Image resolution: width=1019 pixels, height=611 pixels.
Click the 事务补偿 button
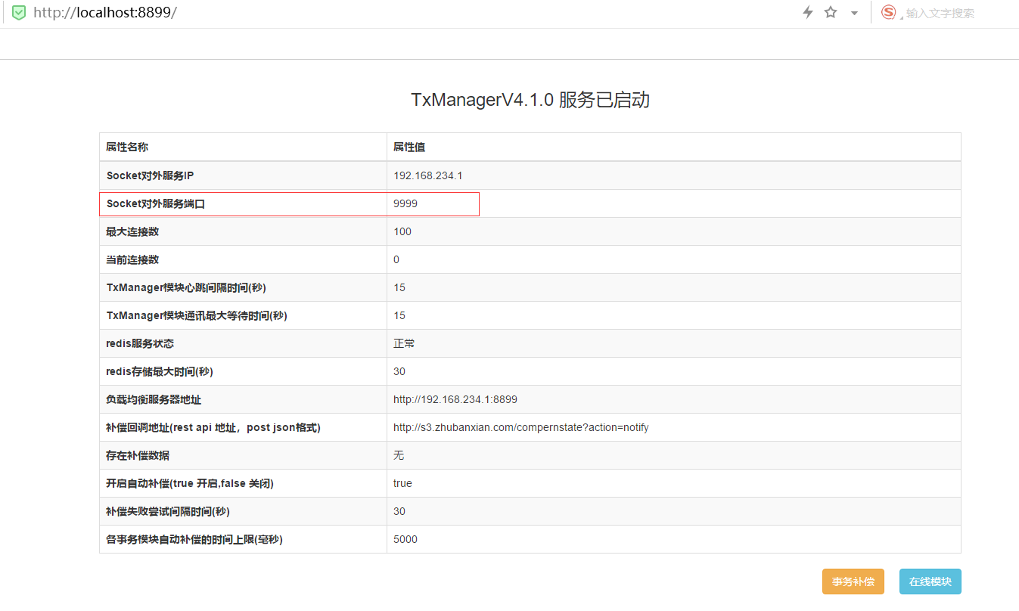coord(853,582)
